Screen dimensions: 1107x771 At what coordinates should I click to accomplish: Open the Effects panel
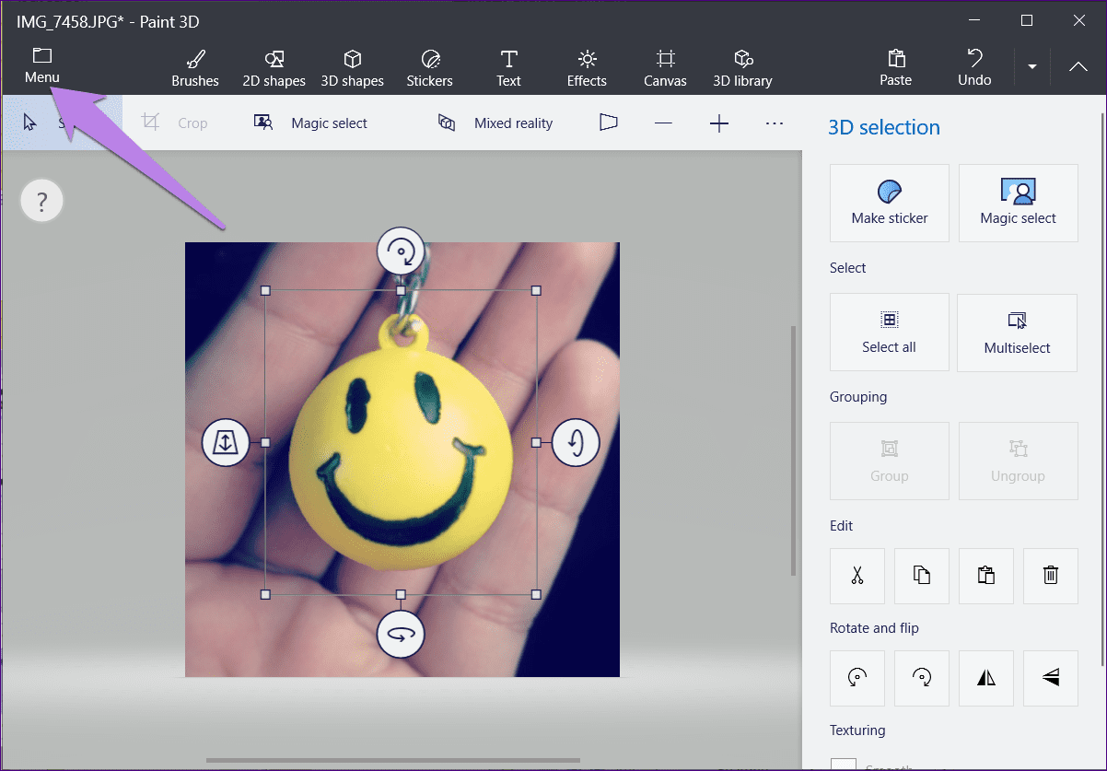(x=587, y=68)
